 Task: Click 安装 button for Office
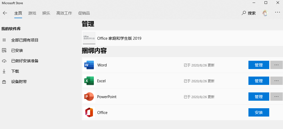coord(259,112)
